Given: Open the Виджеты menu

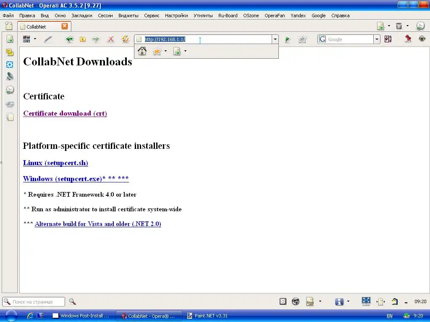Looking at the screenshot, I should pos(128,16).
